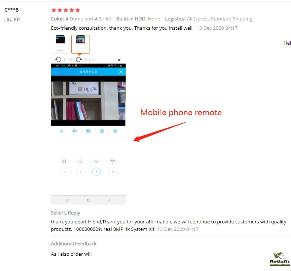Viewport: 291px width, 271px height.
Task: Tap back arrow in blue header
Action: pos(55,72)
